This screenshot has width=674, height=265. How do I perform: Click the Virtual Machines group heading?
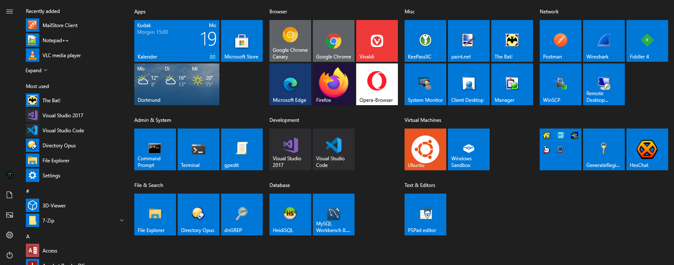(423, 120)
